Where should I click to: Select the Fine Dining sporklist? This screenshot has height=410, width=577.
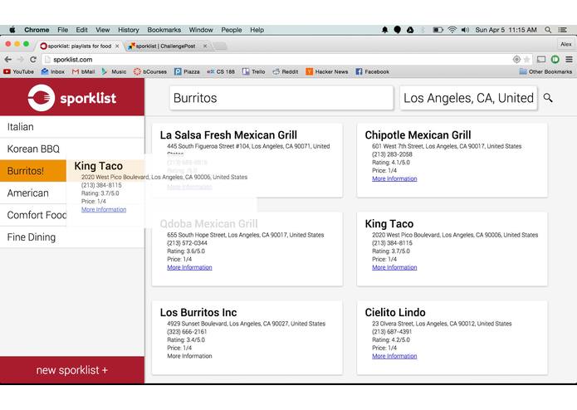(72, 237)
